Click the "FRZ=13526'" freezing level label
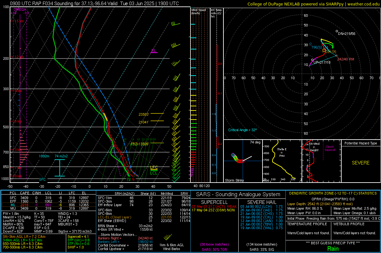381x253 pixels. pos(140,144)
